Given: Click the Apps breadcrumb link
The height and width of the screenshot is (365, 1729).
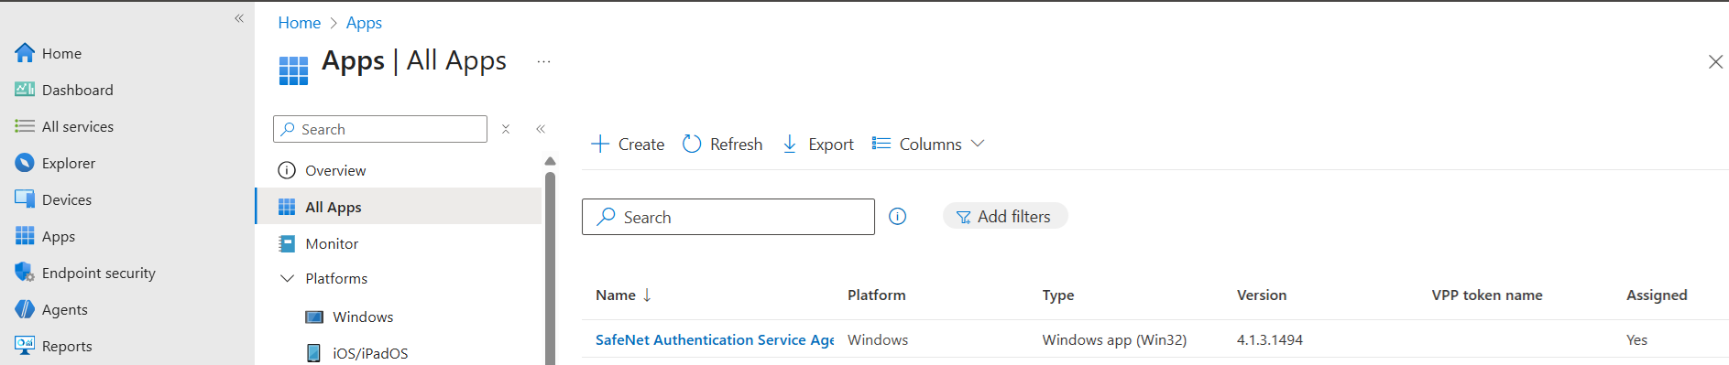Looking at the screenshot, I should (364, 23).
